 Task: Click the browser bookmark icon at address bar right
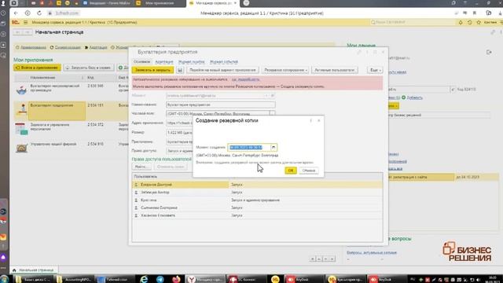[475, 13]
